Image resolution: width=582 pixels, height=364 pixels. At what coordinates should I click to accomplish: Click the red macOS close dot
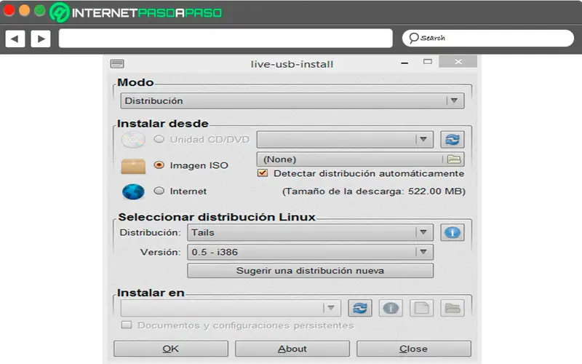coord(9,10)
